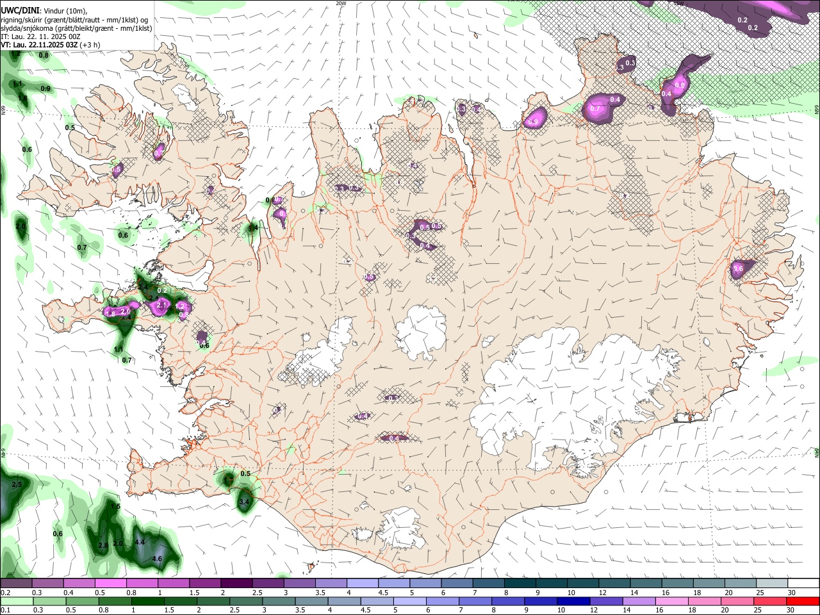820x615 pixels.
Task: Click the '0.1' label under rain legend
Action: tap(5, 610)
